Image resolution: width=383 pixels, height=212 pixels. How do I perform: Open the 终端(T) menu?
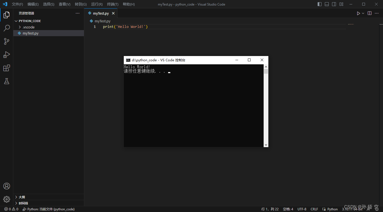pyautogui.click(x=113, y=4)
